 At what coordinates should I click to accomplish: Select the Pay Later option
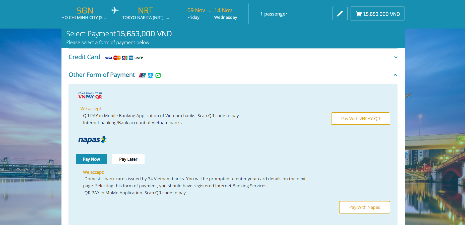point(128,159)
